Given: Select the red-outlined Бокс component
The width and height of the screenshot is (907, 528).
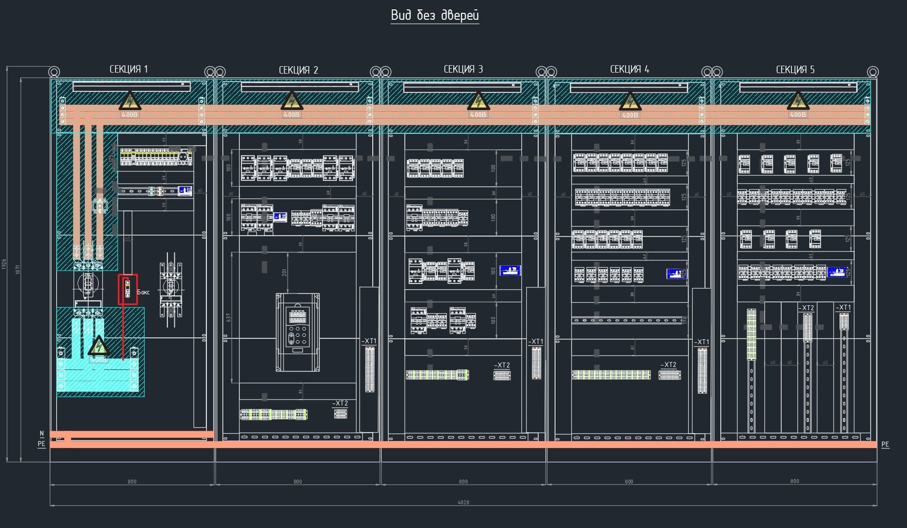Looking at the screenshot, I should click(127, 289).
